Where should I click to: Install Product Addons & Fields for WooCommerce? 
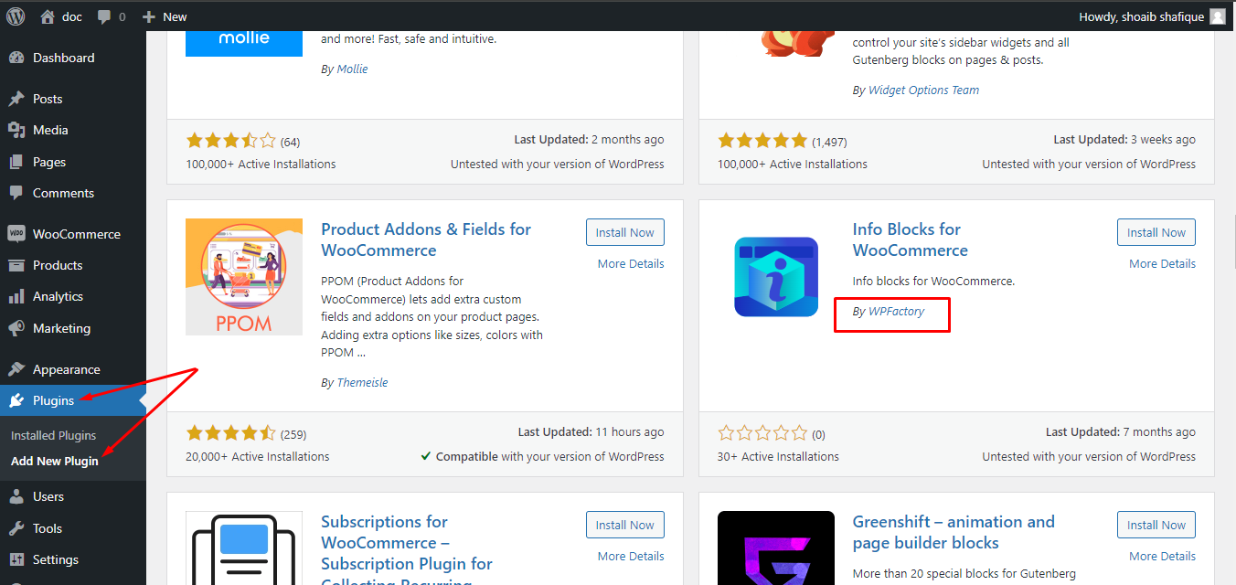(x=625, y=232)
